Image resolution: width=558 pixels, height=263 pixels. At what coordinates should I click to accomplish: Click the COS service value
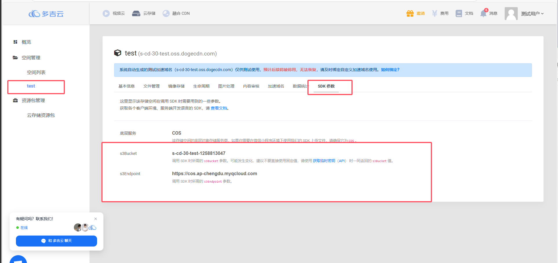click(176, 133)
